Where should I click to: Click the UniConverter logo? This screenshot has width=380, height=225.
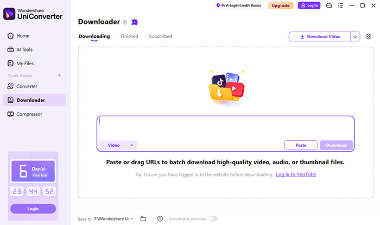33,14
